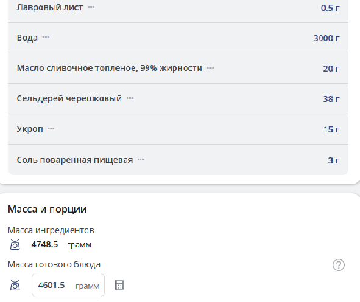Select the Вода ingredient name
The height and width of the screenshot is (302, 360).
click(27, 38)
